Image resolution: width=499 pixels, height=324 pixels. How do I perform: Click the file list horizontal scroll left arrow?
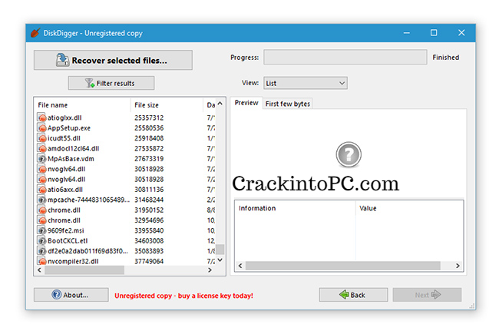[39, 270]
